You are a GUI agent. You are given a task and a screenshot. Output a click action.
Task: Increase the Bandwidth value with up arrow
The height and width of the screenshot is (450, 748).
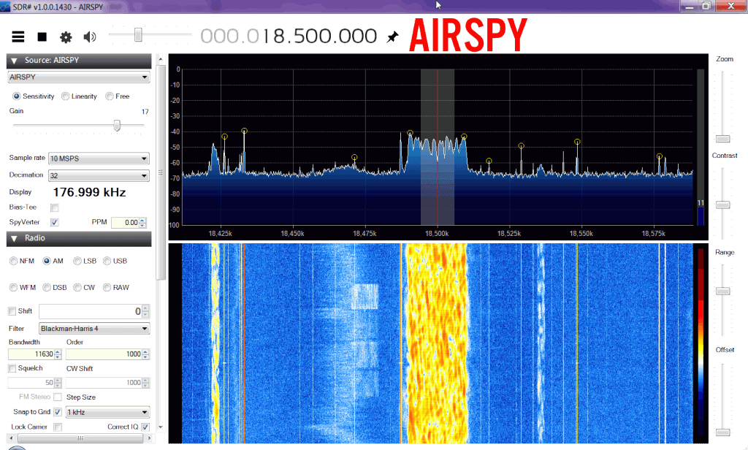[57, 351]
